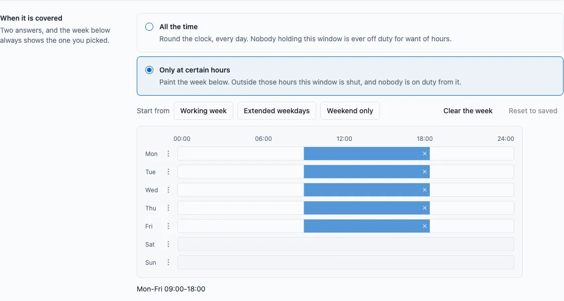564x301 pixels.
Task: Open the Thu row options menu
Action: coord(168,208)
